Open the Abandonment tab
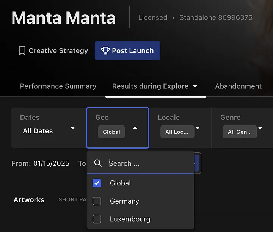 238,86
